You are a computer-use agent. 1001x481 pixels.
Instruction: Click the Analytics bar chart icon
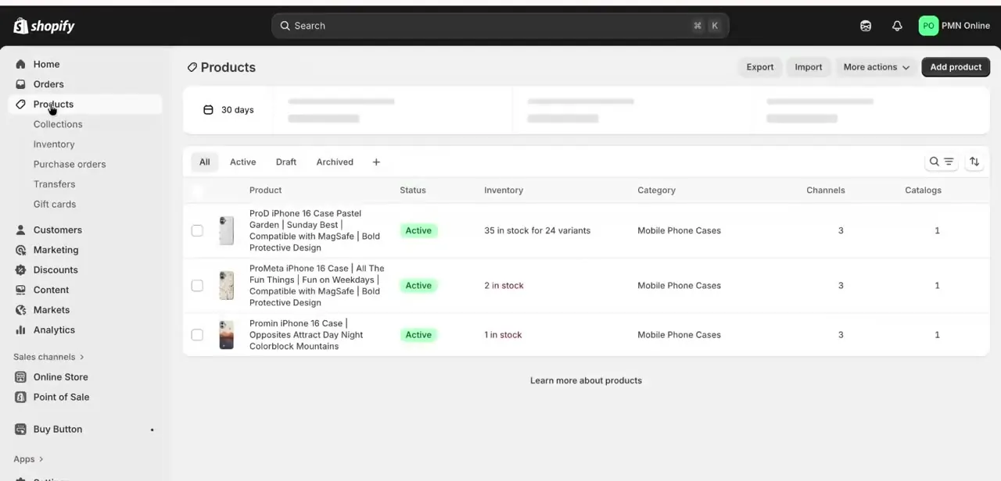point(21,330)
